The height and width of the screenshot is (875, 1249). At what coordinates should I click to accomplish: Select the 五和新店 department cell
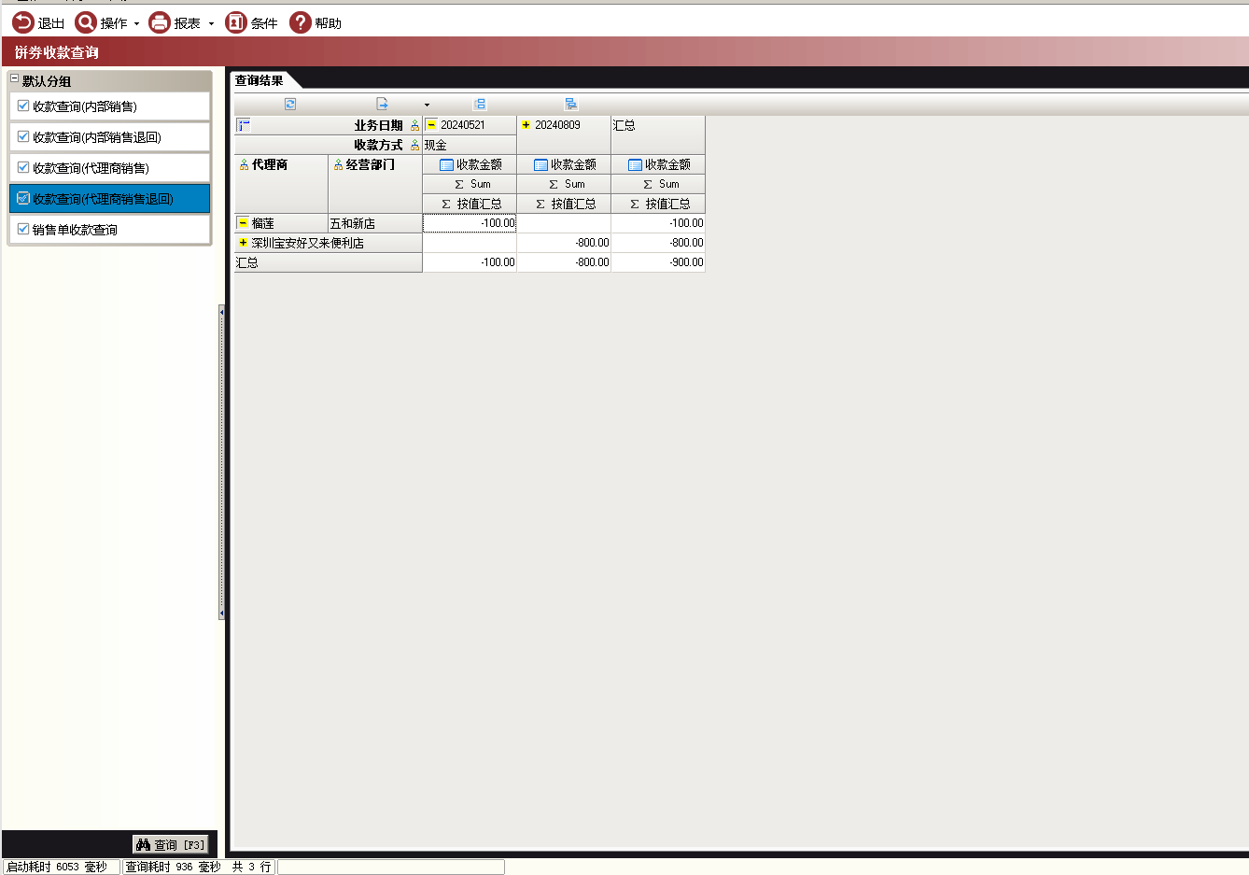375,223
